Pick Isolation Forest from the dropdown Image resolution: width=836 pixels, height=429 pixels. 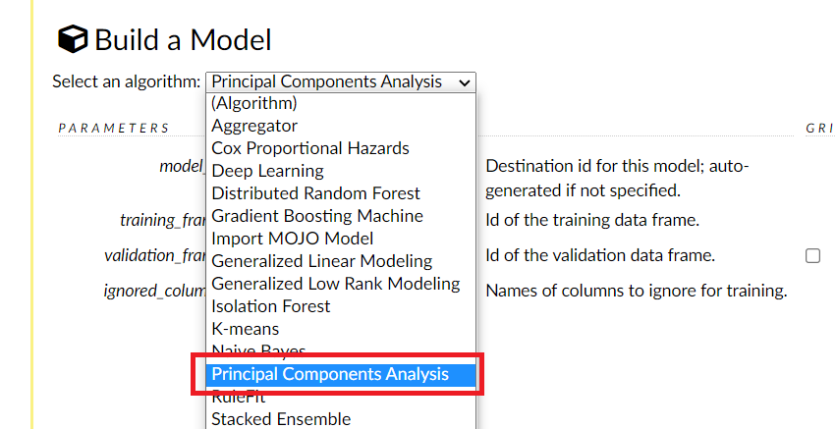click(271, 306)
